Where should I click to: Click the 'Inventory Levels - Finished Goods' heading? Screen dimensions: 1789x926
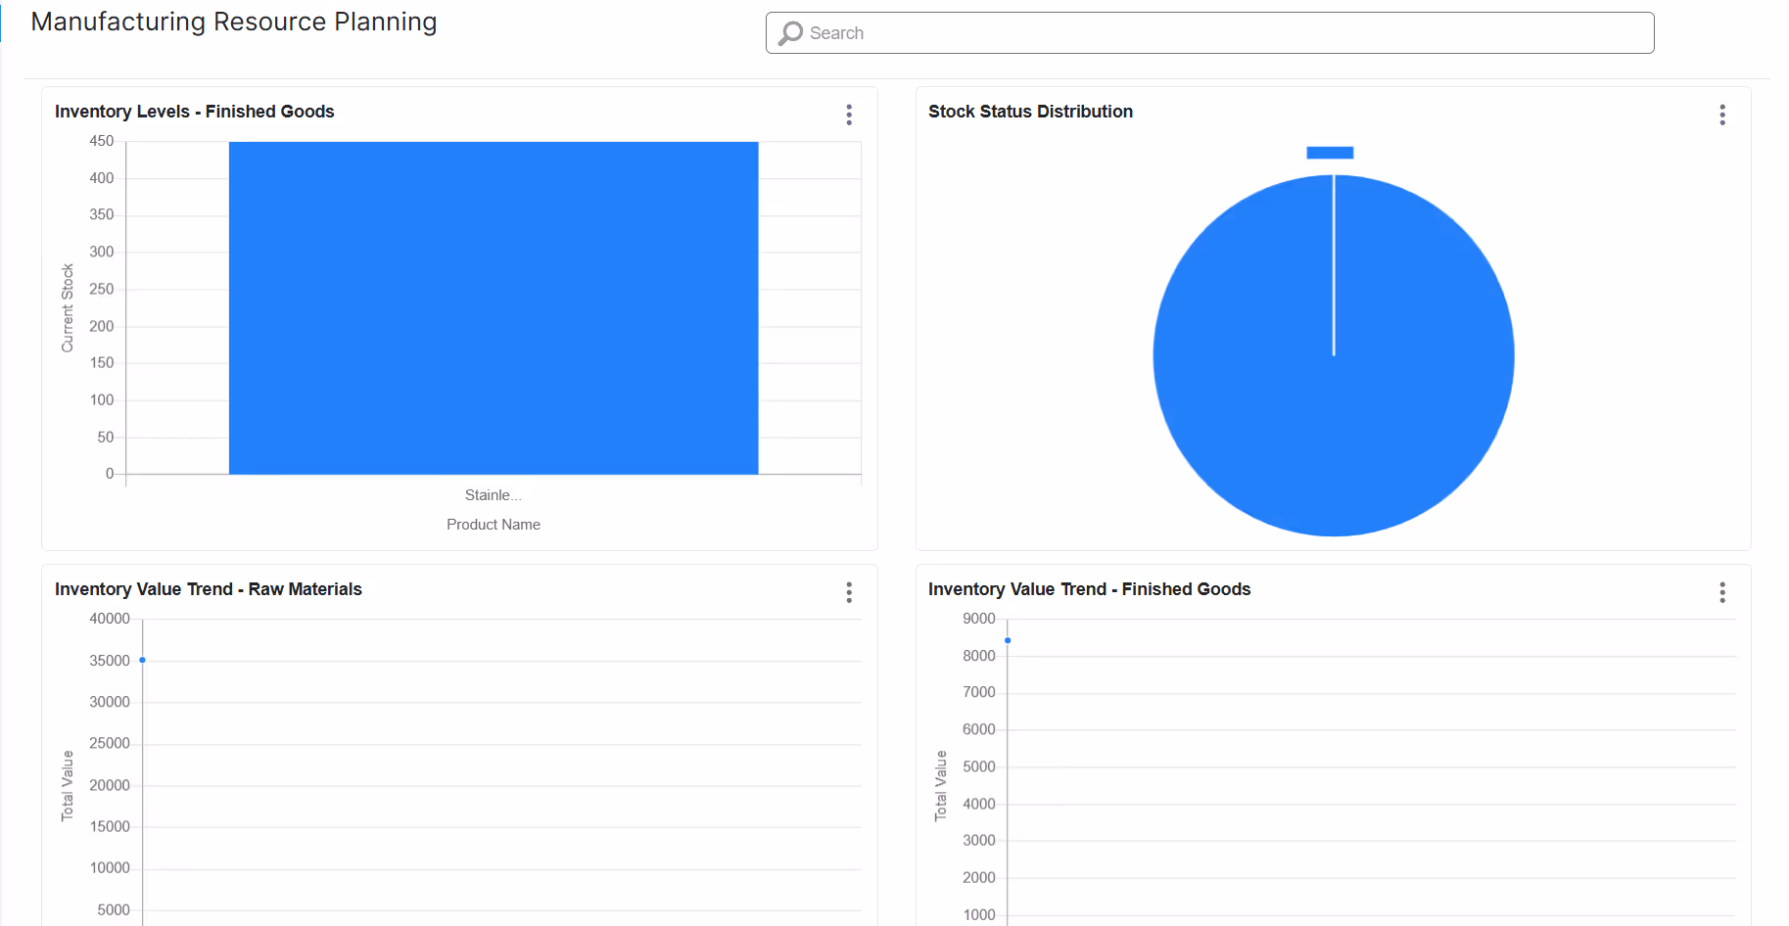[195, 112]
